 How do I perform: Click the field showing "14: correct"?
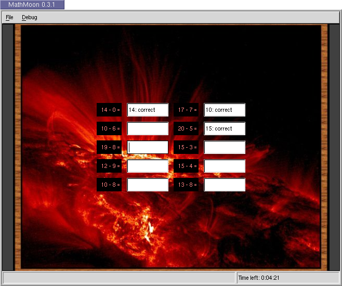tap(148, 110)
